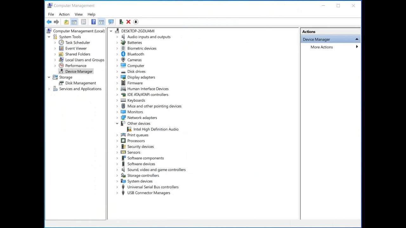Select the Sensors category
The height and width of the screenshot is (228, 406).
pyautogui.click(x=134, y=152)
